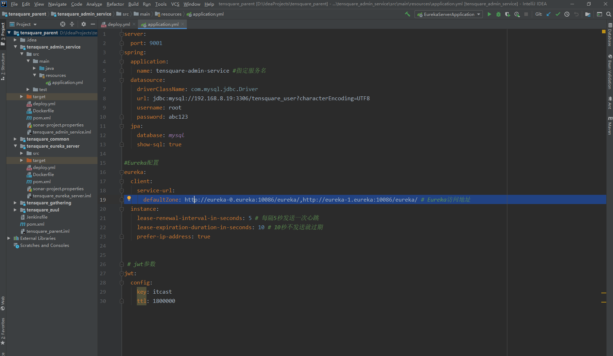Show Git history with the clock icon

point(567,14)
